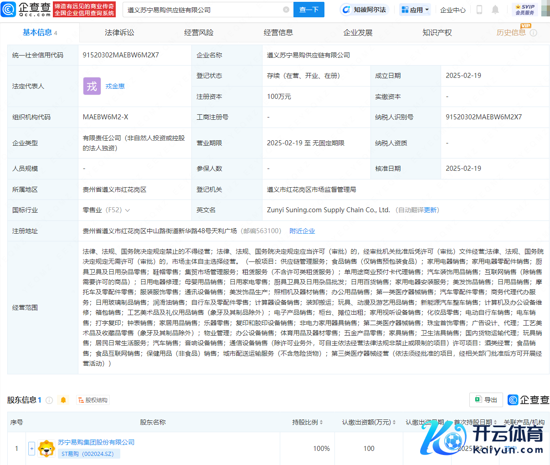Click inside the company search input field
Screen dimensions: 550x465
coord(203,10)
